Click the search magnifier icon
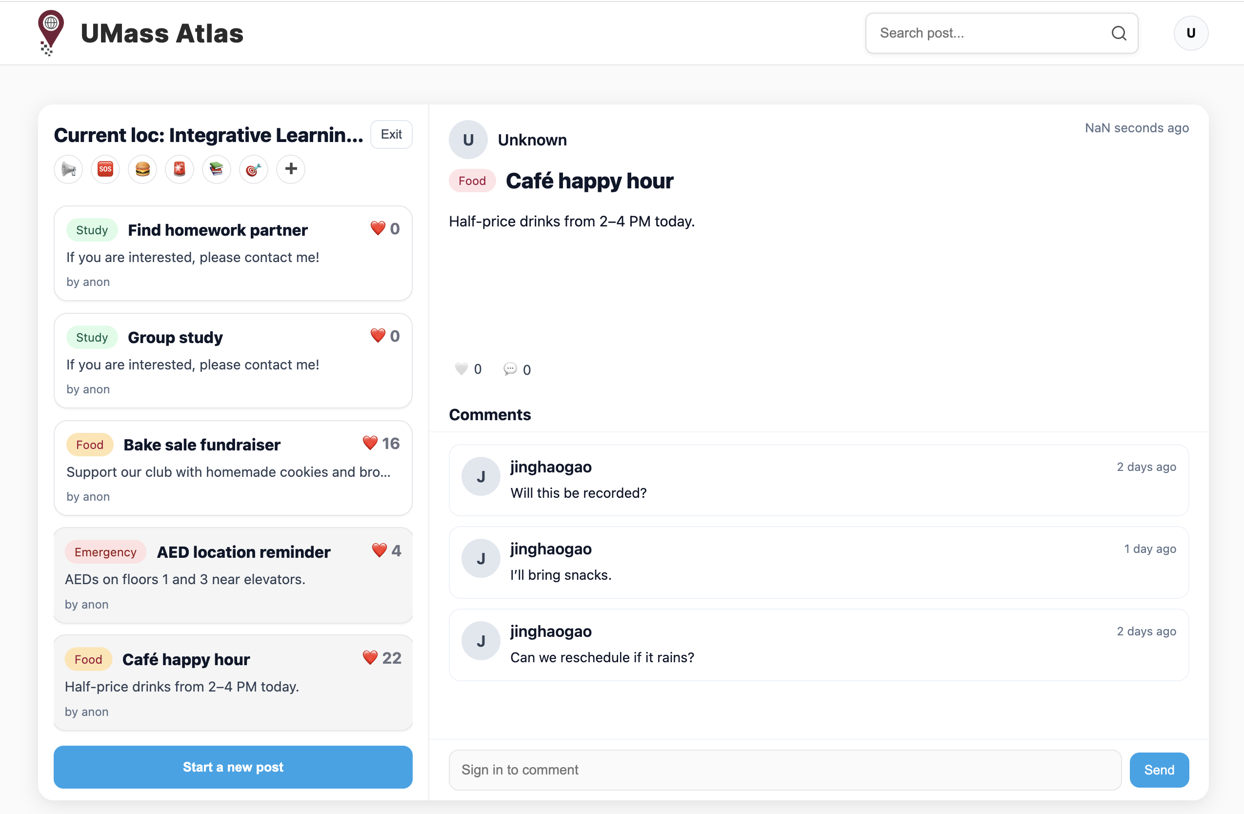This screenshot has height=814, width=1244. pyautogui.click(x=1118, y=34)
